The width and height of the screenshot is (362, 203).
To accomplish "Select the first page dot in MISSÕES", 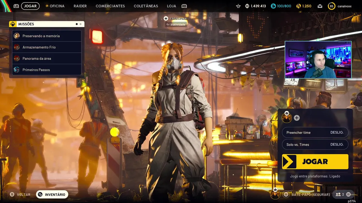I will (x=77, y=24).
